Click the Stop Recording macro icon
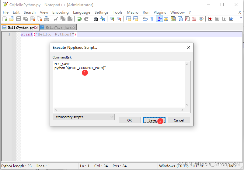The height and width of the screenshot is (170, 244). (x=218, y=19)
